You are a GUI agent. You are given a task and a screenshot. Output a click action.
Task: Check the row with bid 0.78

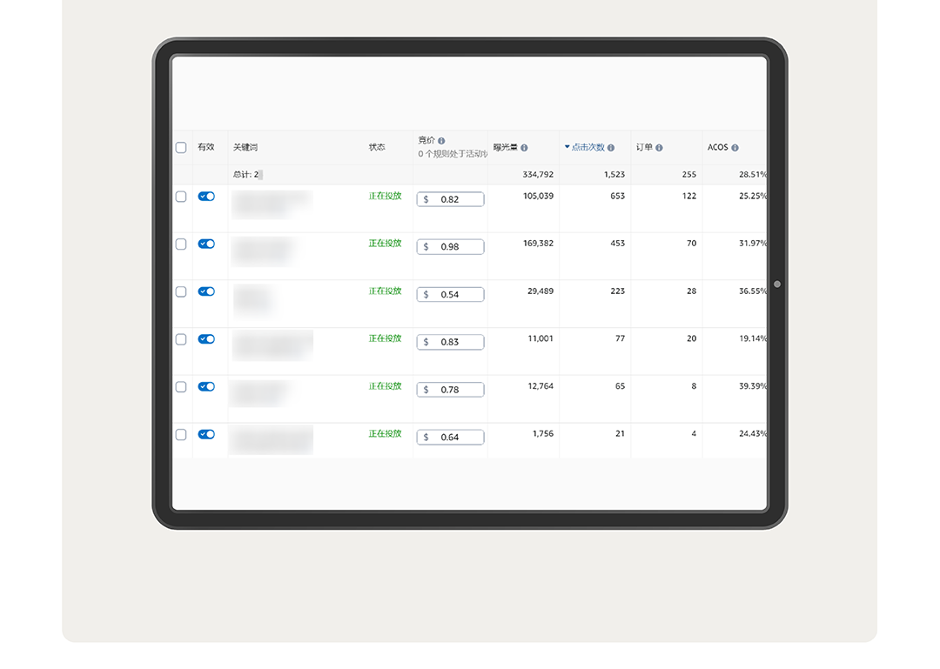(x=181, y=386)
